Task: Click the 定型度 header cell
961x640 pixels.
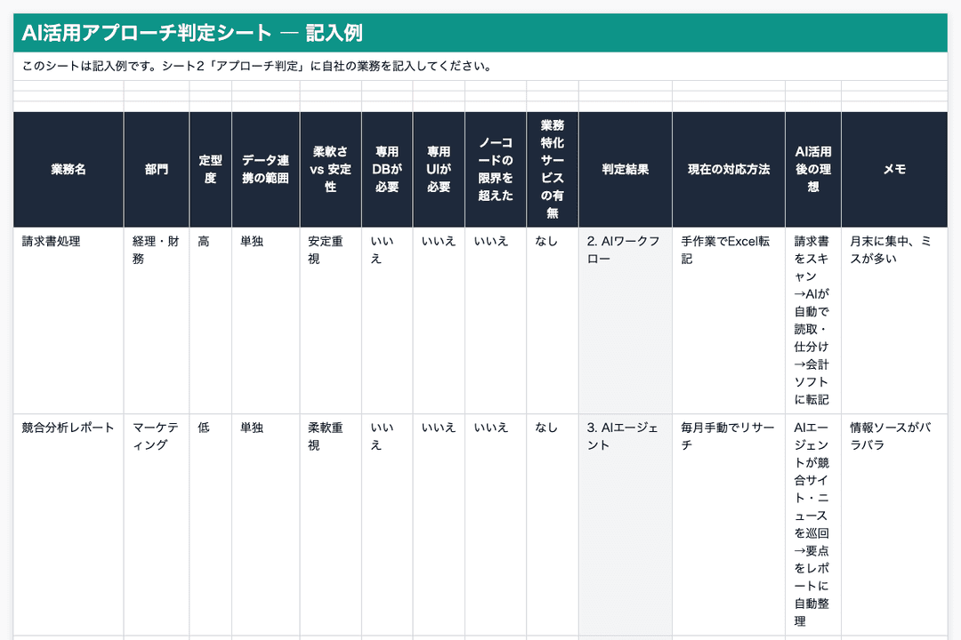Action: [x=207, y=169]
